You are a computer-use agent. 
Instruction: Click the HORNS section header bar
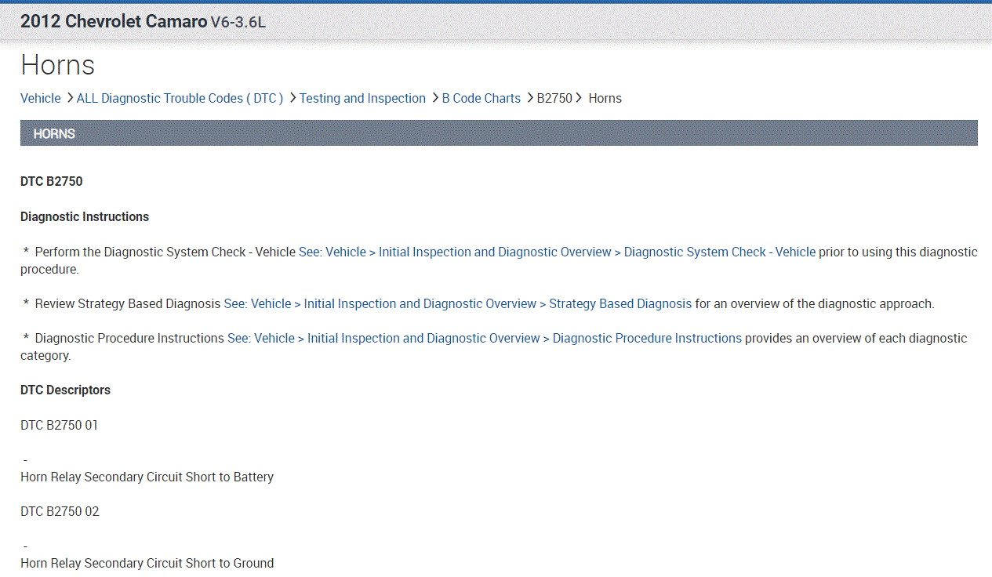click(x=499, y=133)
